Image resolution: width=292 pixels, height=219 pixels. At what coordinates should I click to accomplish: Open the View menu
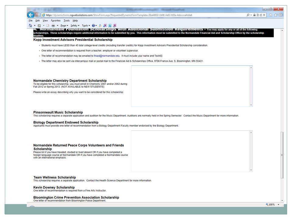click(x=45, y=20)
